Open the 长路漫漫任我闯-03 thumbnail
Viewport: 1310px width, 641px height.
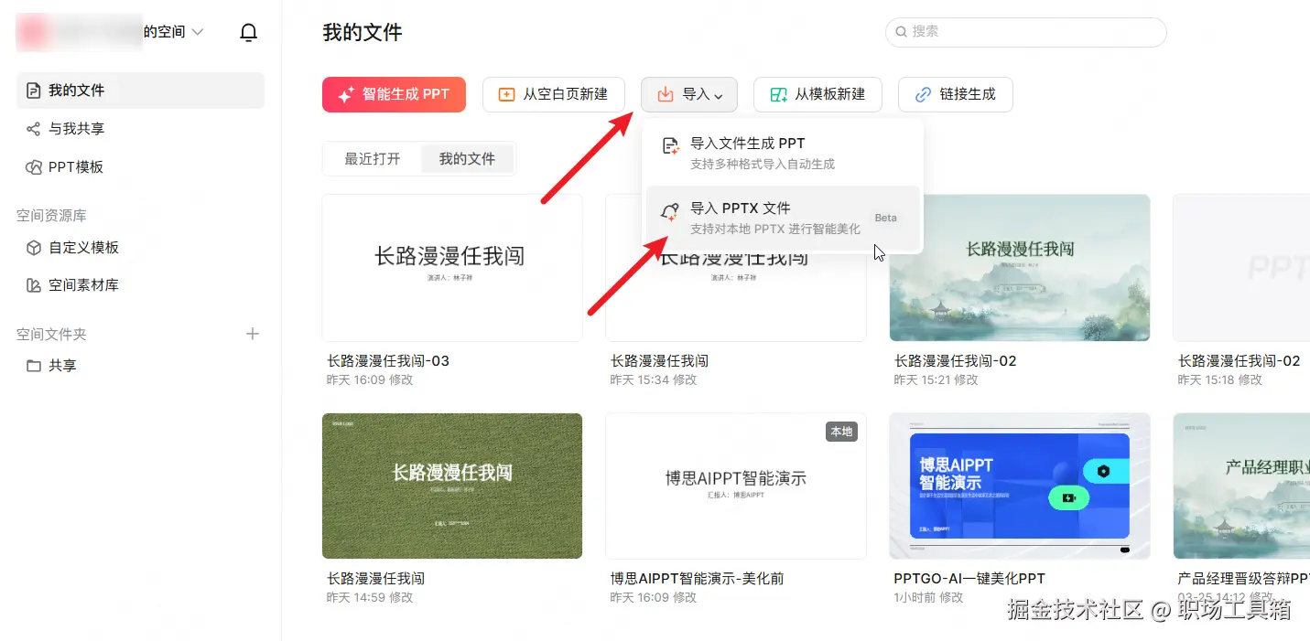[x=452, y=268]
